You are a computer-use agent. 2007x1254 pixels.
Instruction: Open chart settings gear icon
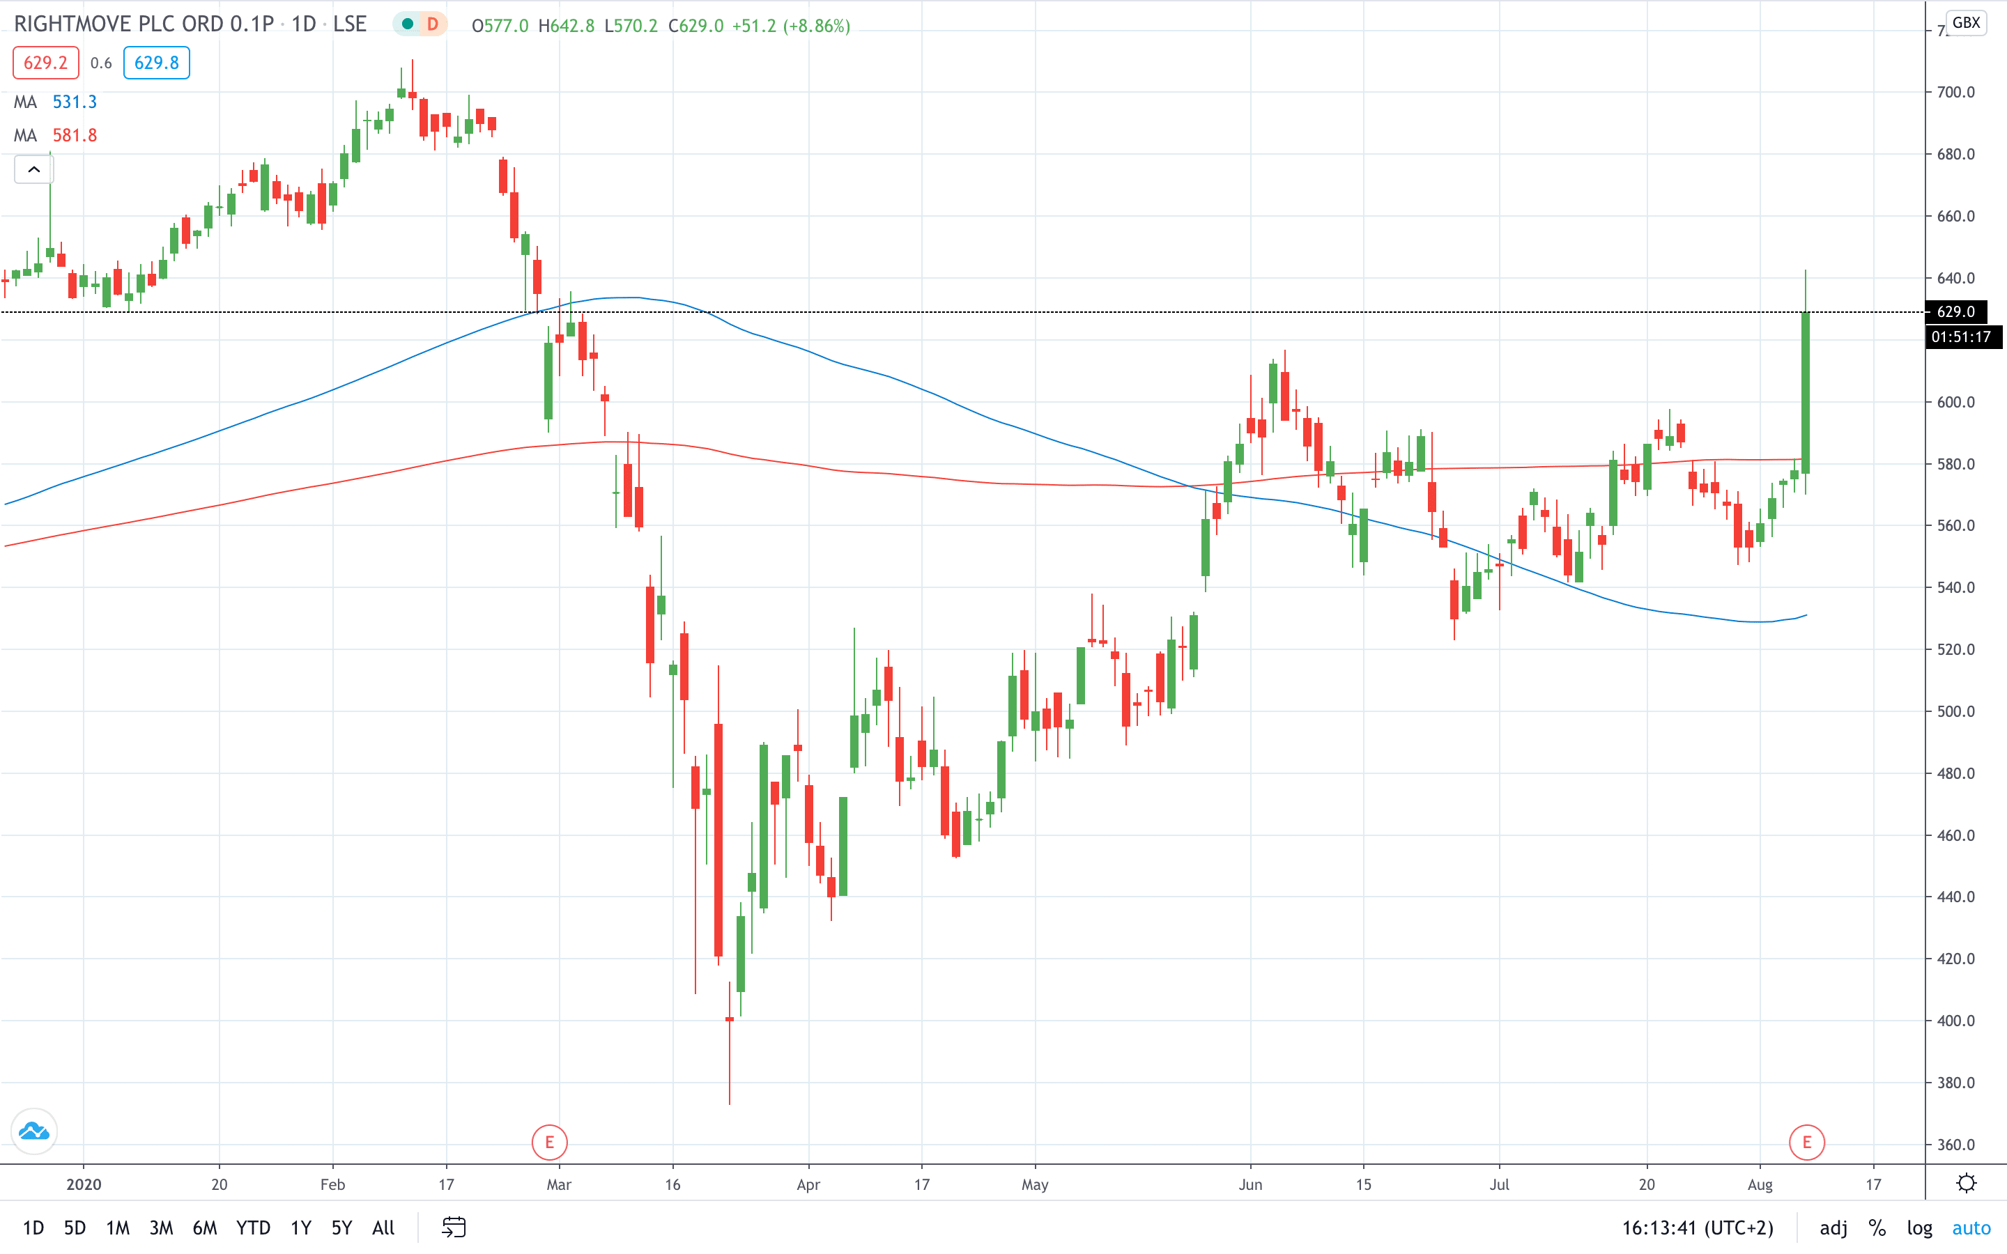click(x=1967, y=1184)
